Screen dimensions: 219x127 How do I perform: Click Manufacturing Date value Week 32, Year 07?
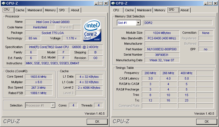tap(162, 60)
